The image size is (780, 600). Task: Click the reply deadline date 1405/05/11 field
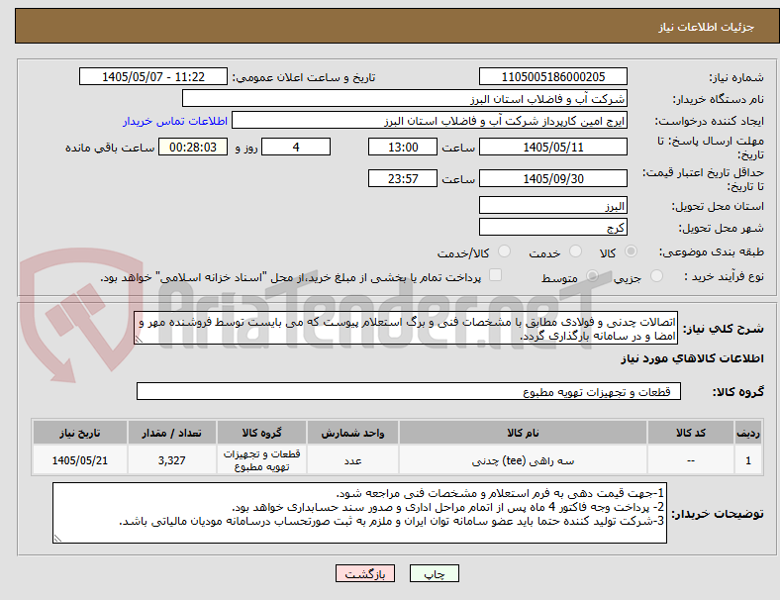point(552,148)
